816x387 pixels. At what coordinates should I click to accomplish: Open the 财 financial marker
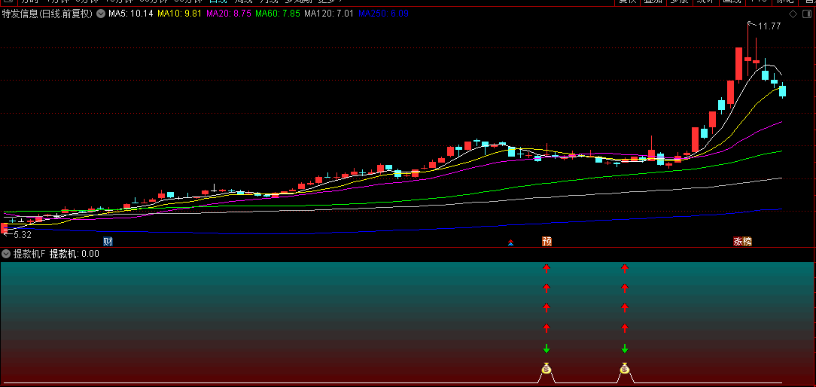click(108, 241)
